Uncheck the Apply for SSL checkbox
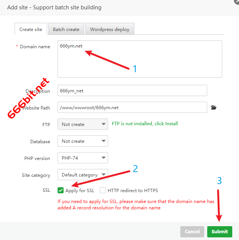Image resolution: width=239 pixels, height=240 pixels. [61, 190]
